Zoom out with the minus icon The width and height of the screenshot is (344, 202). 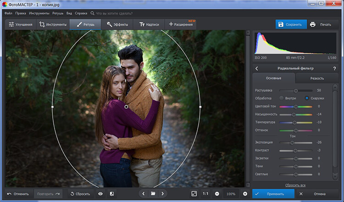[216, 194]
